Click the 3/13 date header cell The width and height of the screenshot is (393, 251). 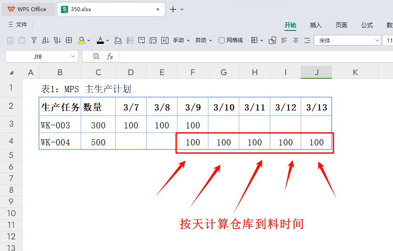[316, 107]
